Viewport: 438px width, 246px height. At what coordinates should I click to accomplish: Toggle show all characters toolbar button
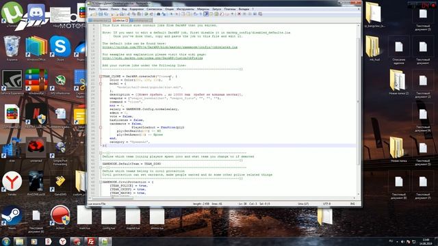pos(201,14)
